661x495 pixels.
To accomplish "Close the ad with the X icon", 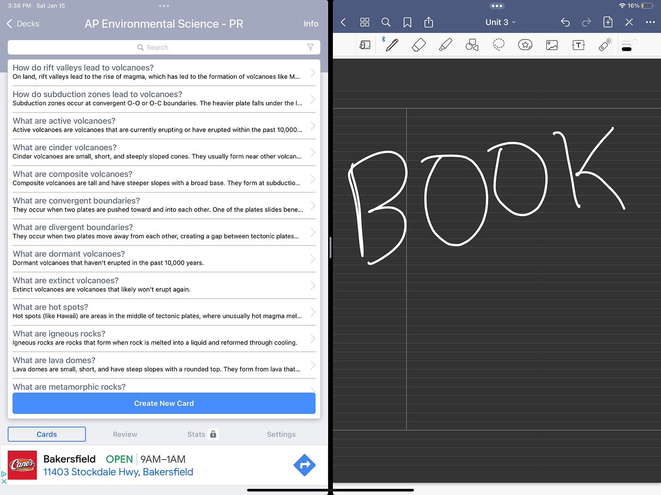I will pos(4,481).
